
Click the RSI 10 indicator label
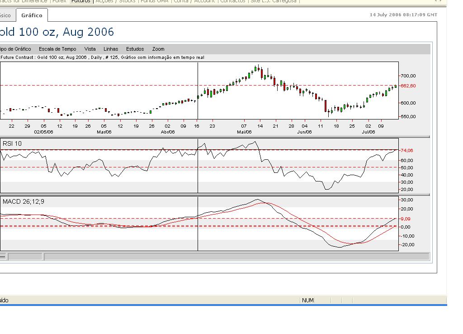click(12, 143)
